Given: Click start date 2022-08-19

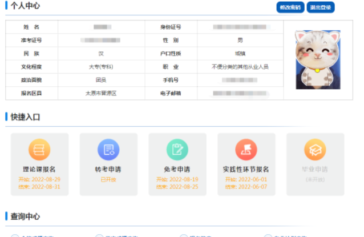Looking at the screenshot, I should coord(184,179).
